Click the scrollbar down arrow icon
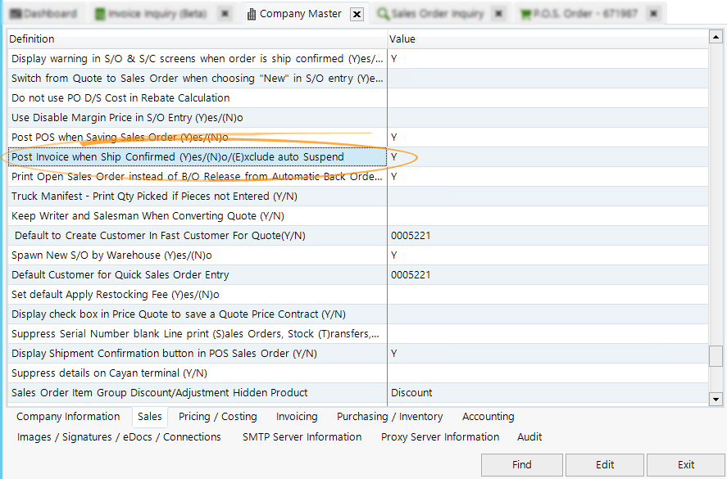Viewport: 727px width, 479px height. coord(716,399)
